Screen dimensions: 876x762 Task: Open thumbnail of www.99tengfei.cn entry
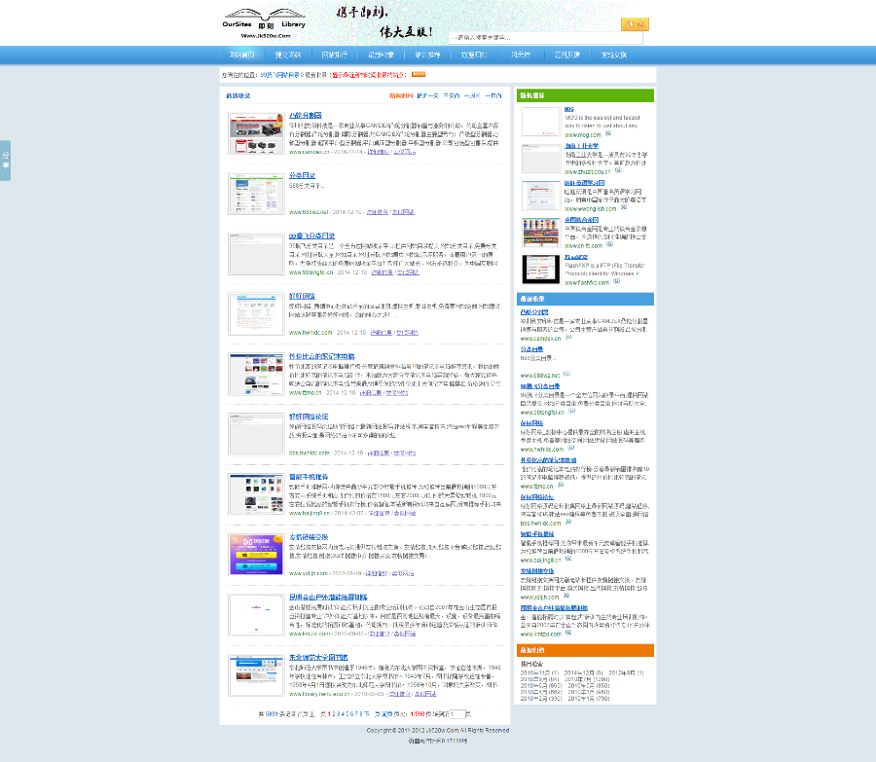pos(256,254)
